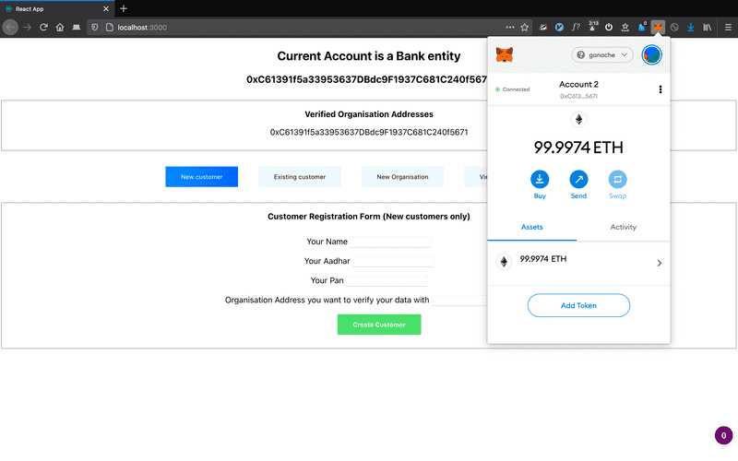Screen dimensions: 738x461
Task: Focus the Your Pan input field
Action: pyautogui.click(x=387, y=281)
